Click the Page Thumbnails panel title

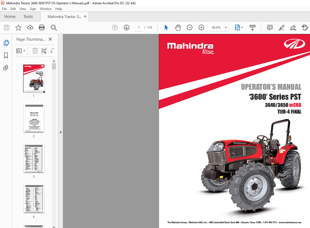click(31, 39)
